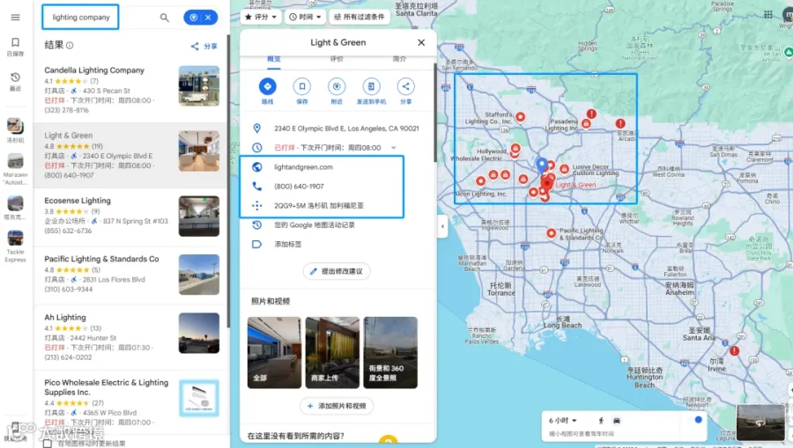Open the Street View and 360 photo thumbnail
This screenshot has width=793, height=448.
(390, 353)
